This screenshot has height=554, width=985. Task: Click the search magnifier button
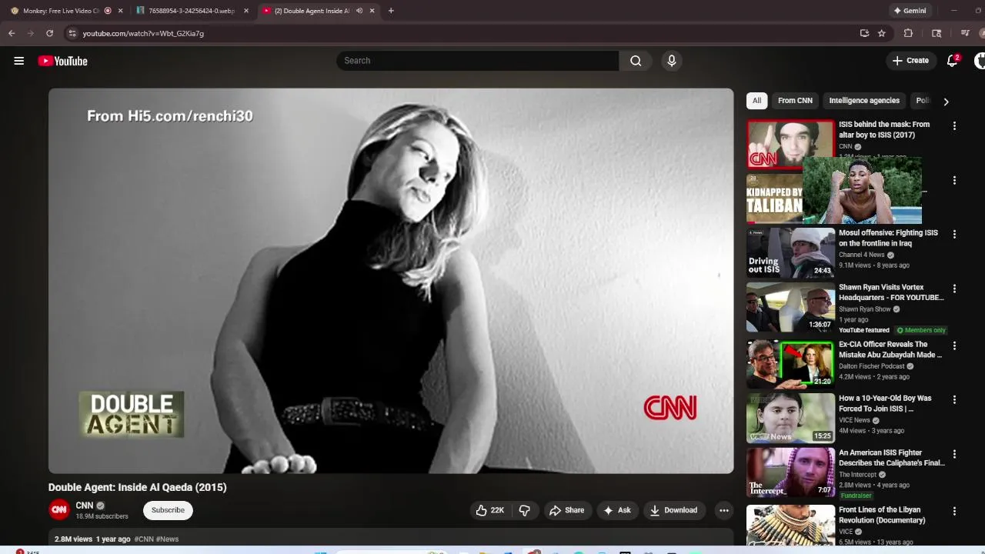636,61
